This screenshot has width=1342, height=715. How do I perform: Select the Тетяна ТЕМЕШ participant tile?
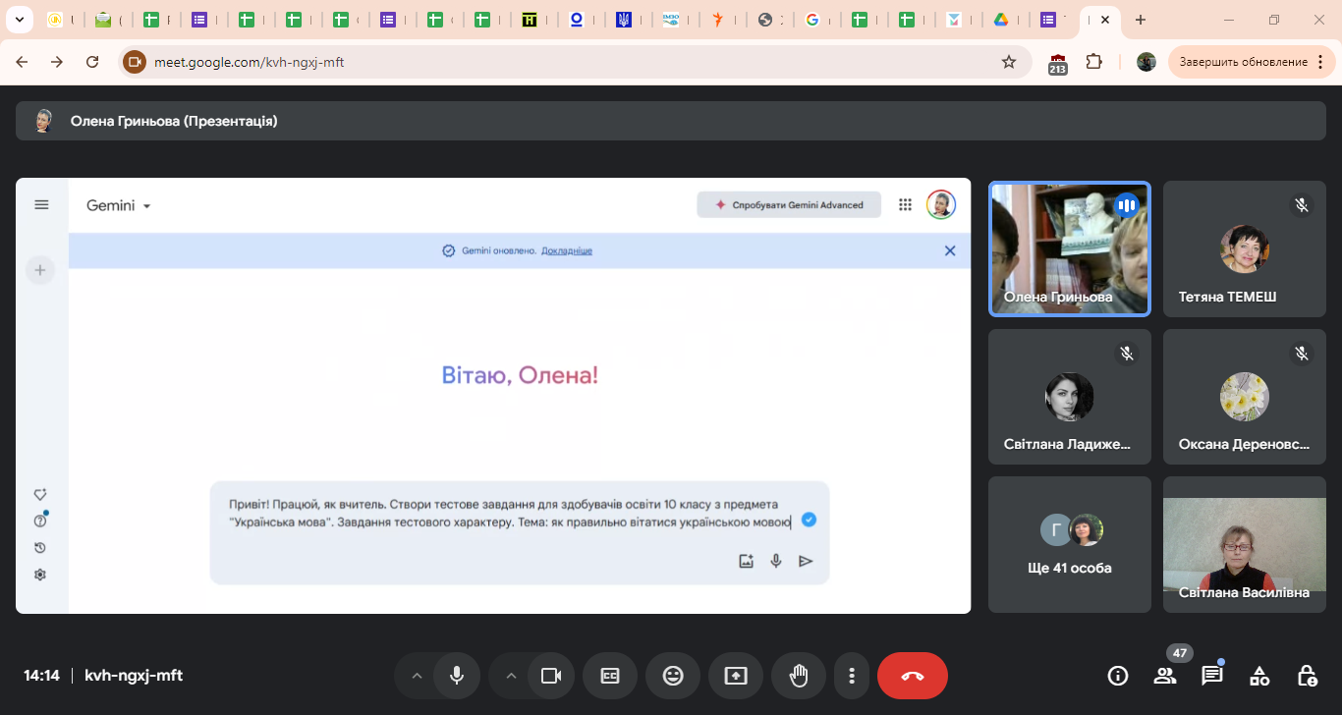(x=1244, y=249)
